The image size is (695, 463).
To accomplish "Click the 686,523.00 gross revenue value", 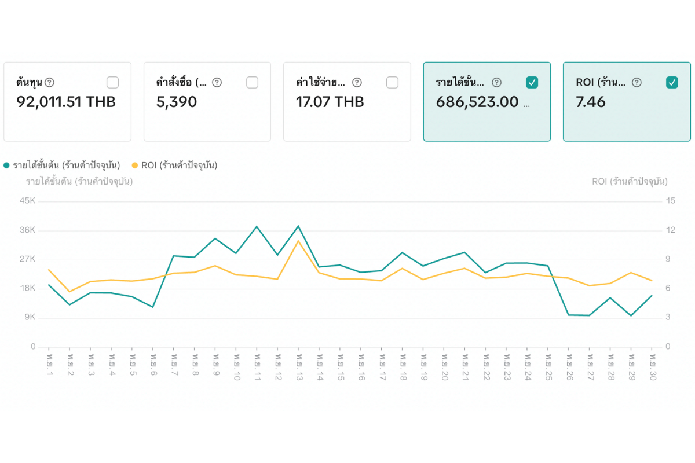I will [477, 102].
